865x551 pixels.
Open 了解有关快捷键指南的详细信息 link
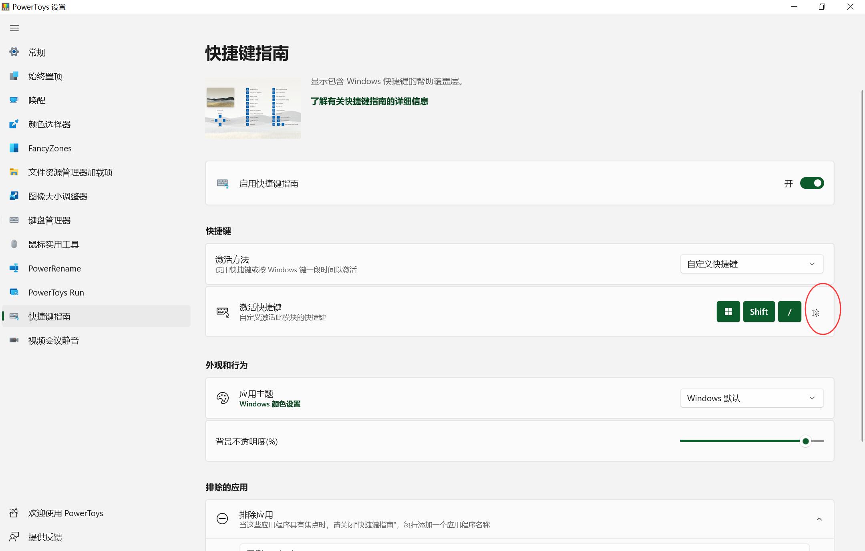point(368,101)
